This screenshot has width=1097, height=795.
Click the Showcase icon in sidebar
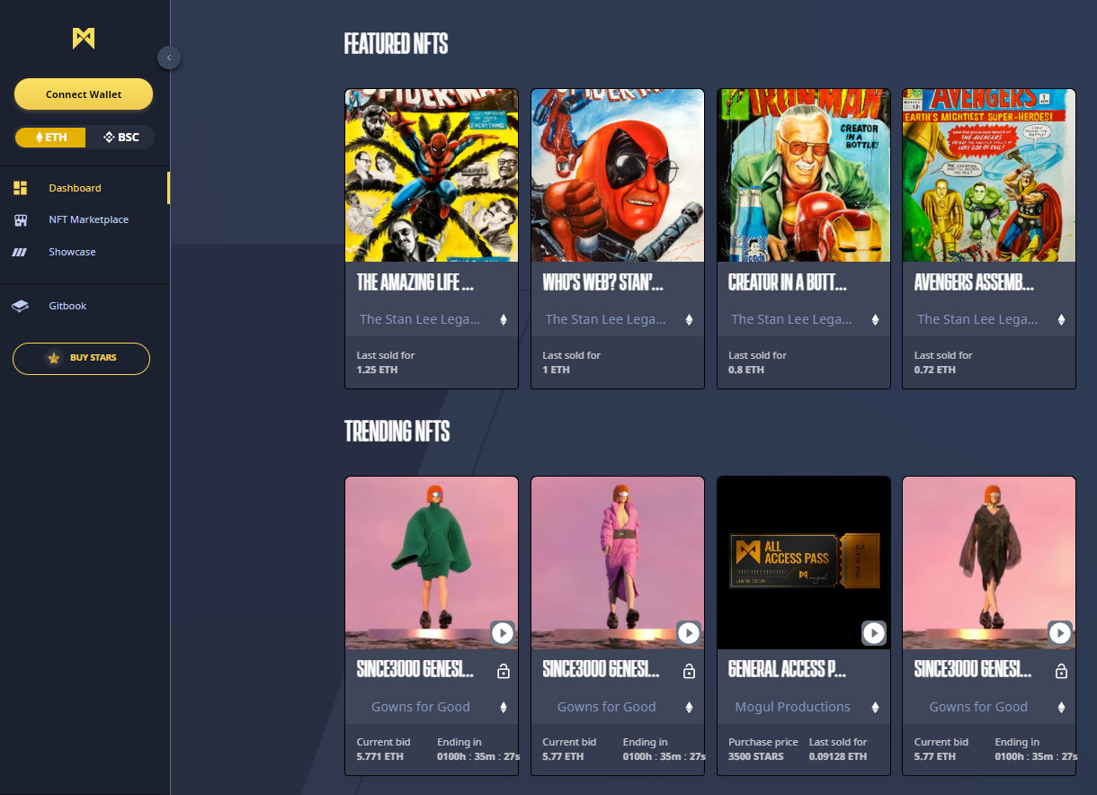point(20,252)
